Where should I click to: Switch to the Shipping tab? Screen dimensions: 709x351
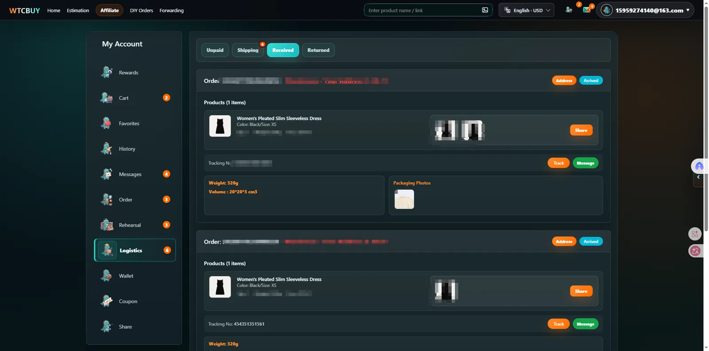coord(248,50)
